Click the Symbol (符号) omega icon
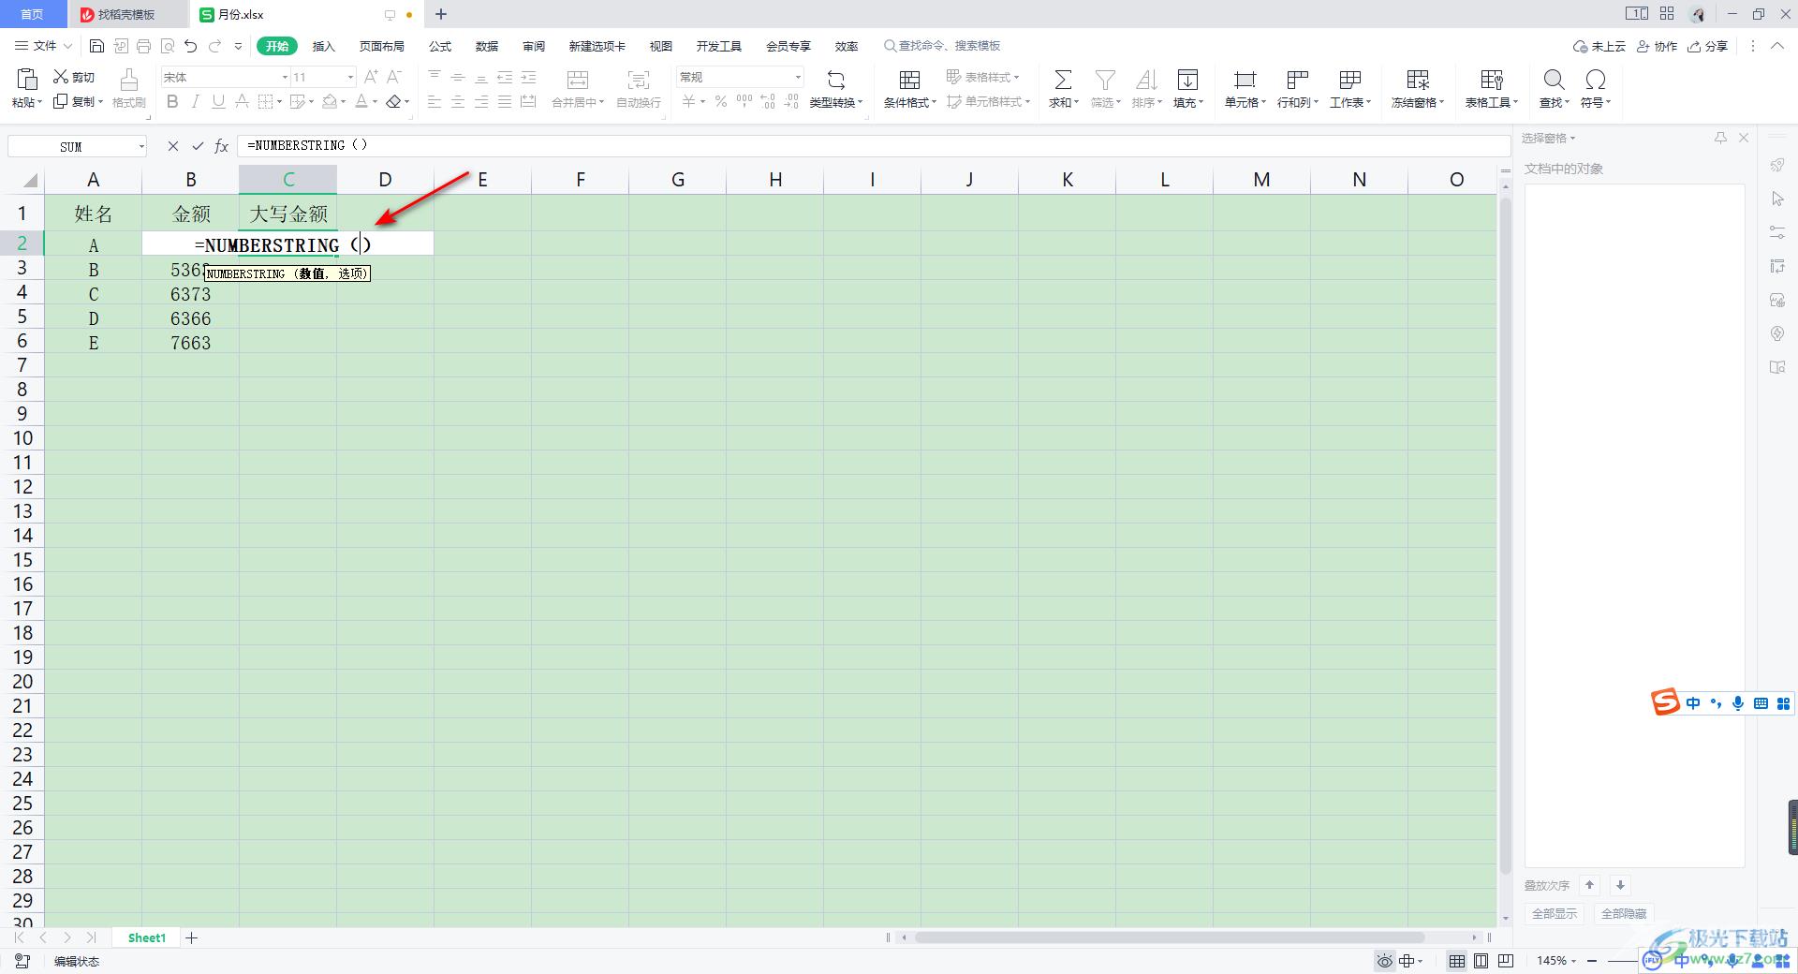Image resolution: width=1798 pixels, height=974 pixels. 1596,80
